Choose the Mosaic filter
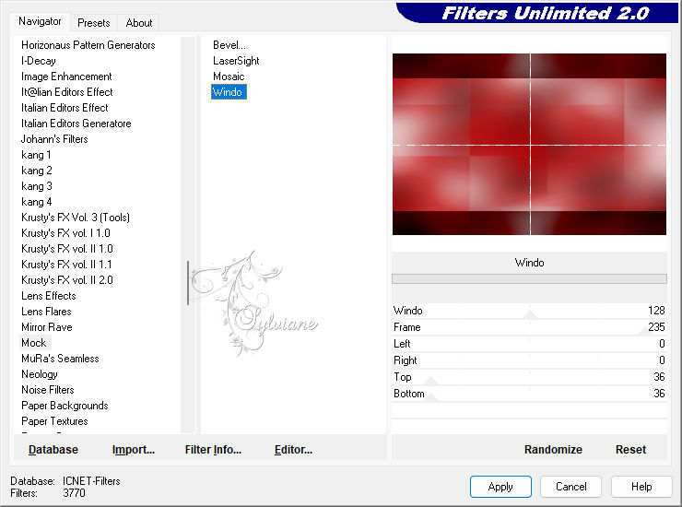 (x=229, y=77)
